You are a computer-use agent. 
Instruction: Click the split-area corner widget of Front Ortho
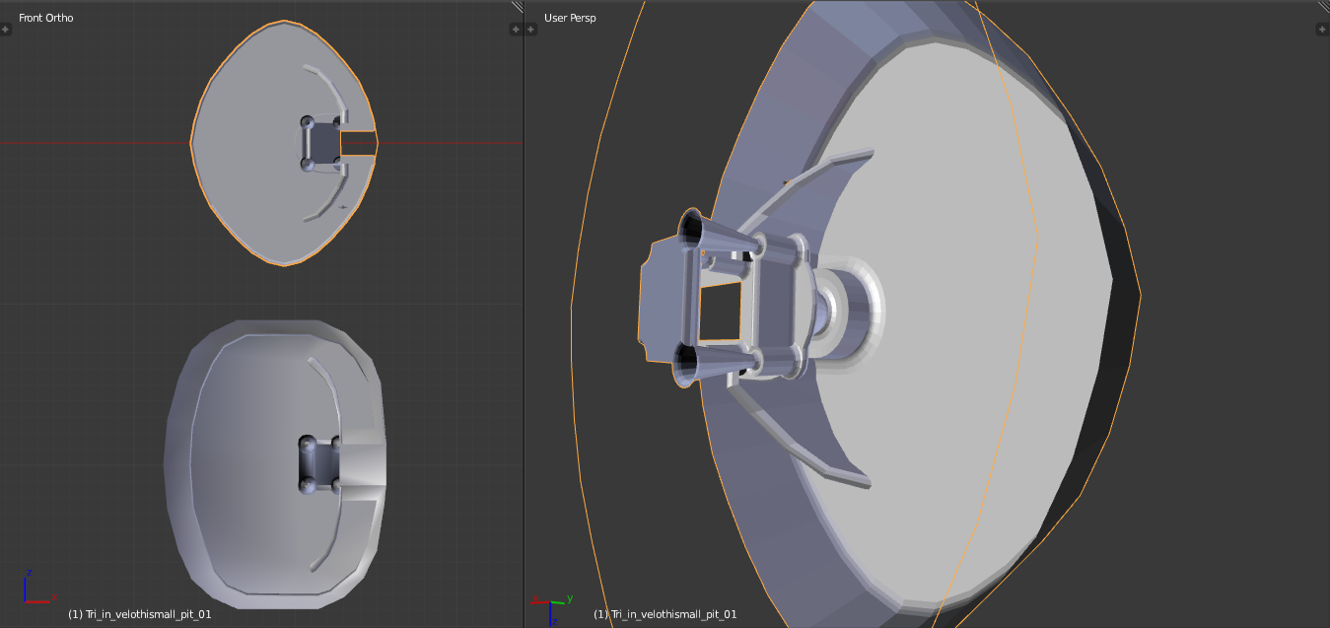[517, 6]
